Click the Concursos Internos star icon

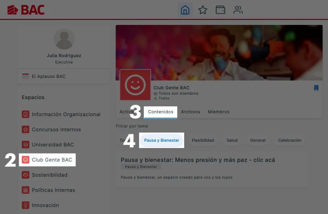tap(26, 130)
